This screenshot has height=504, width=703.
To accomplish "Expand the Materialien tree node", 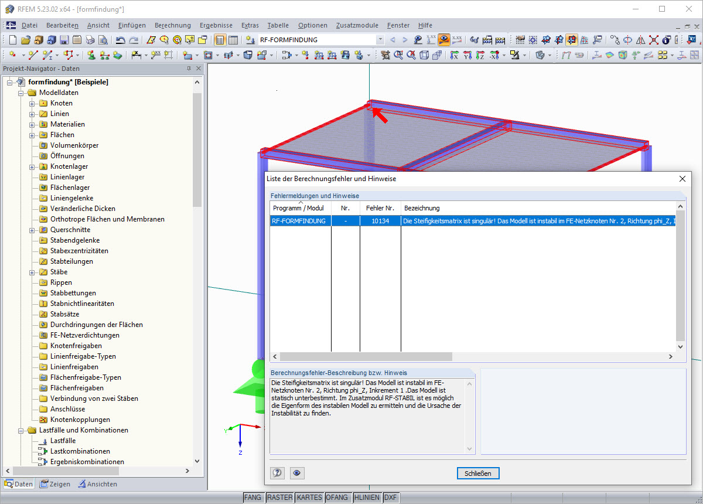I will [x=33, y=124].
